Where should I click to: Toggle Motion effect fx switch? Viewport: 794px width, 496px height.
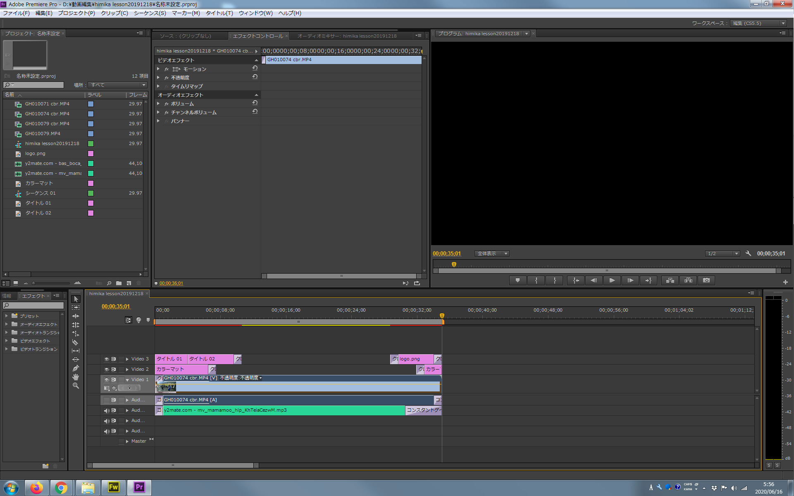pyautogui.click(x=167, y=69)
